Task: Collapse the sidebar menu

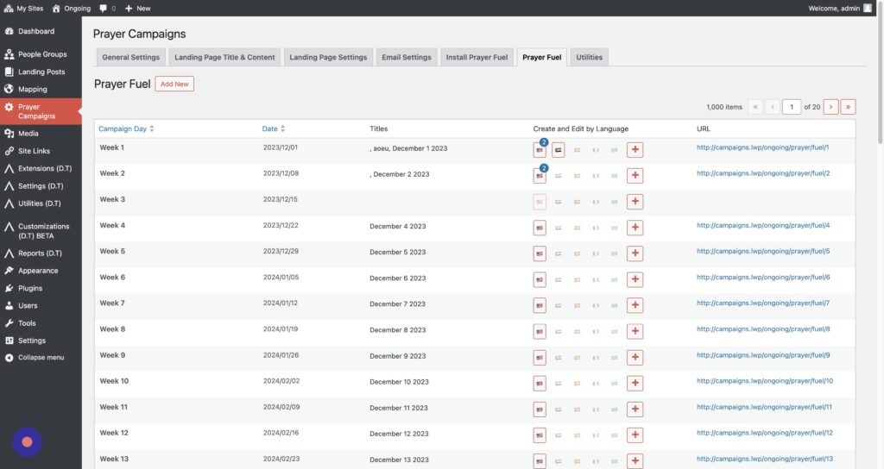Action: (41, 358)
